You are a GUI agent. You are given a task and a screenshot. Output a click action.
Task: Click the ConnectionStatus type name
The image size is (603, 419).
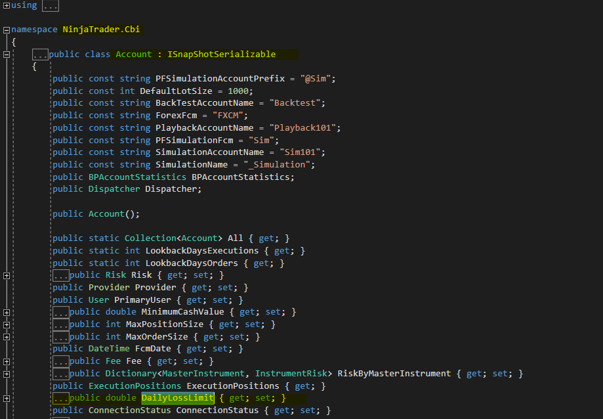[130, 410]
